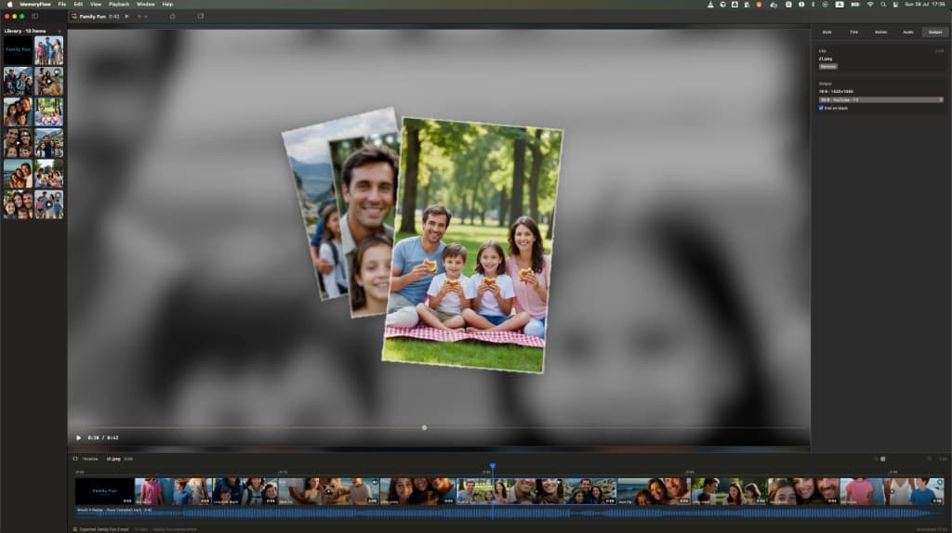Open the Playback menu
This screenshot has width=952, height=533.
tap(119, 5)
